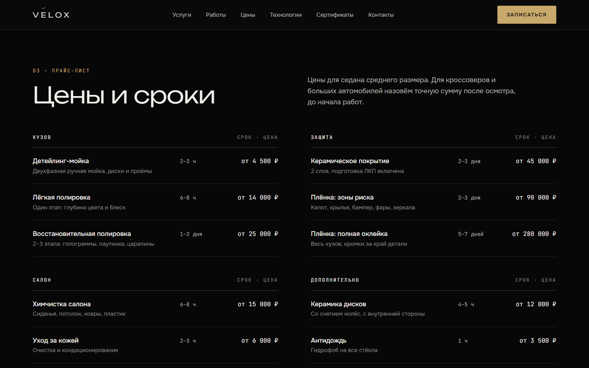Click the Цены и сроки heading
The width and height of the screenshot is (589, 368).
(x=124, y=96)
